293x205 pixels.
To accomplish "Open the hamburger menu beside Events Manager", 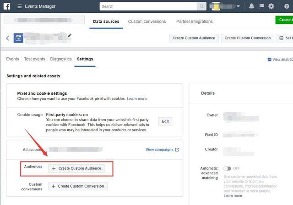I will point(19,6).
